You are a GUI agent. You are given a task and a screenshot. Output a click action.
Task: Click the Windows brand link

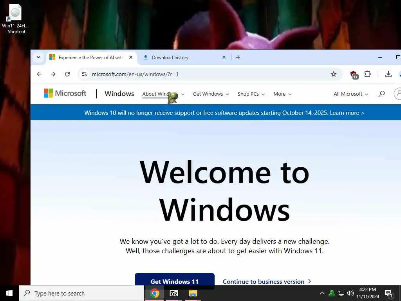[x=119, y=94]
